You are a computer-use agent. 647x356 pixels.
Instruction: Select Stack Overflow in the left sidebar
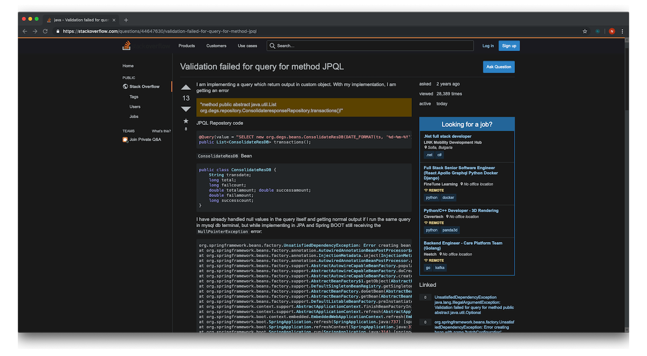click(x=144, y=86)
